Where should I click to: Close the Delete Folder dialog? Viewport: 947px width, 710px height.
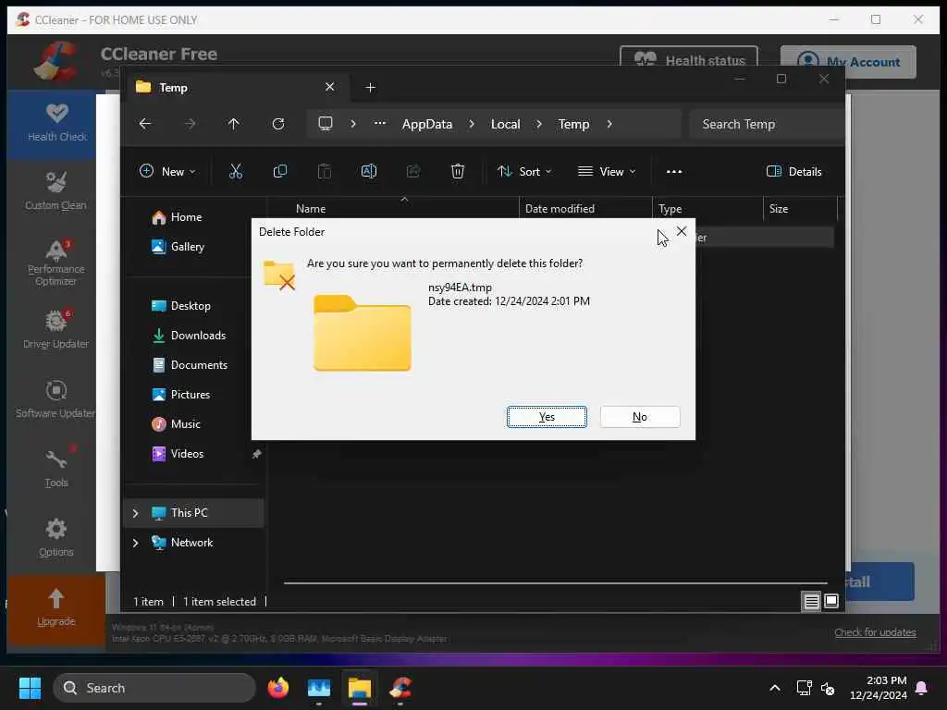click(x=682, y=231)
